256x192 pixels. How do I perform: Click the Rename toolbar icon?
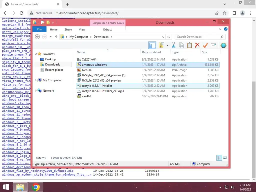(x=213, y=45)
